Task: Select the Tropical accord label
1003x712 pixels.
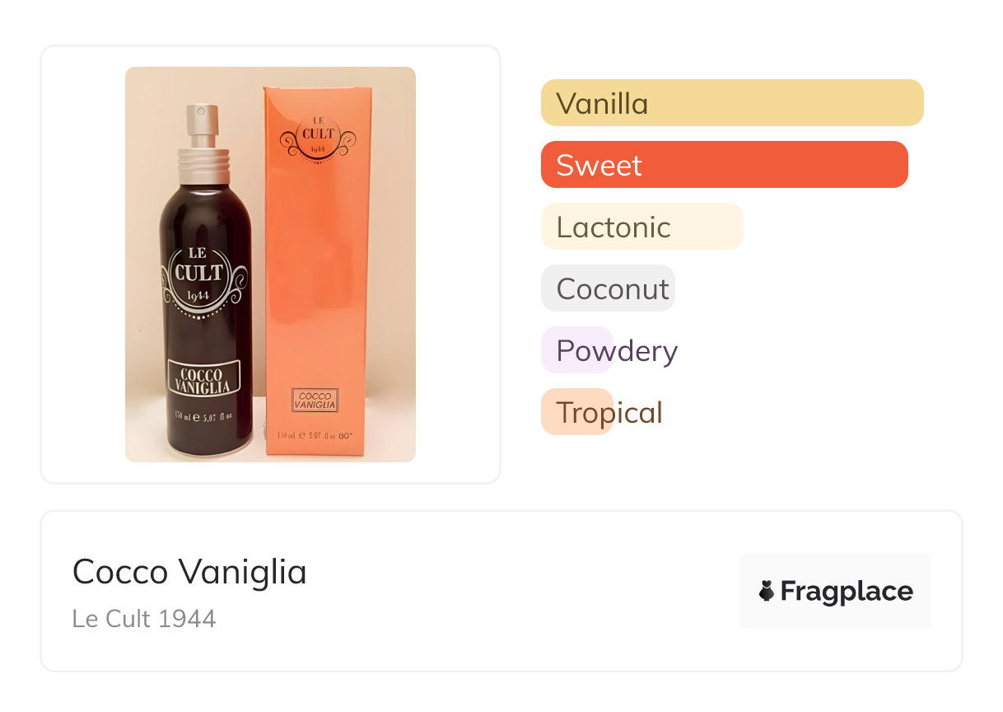Action: click(x=609, y=412)
